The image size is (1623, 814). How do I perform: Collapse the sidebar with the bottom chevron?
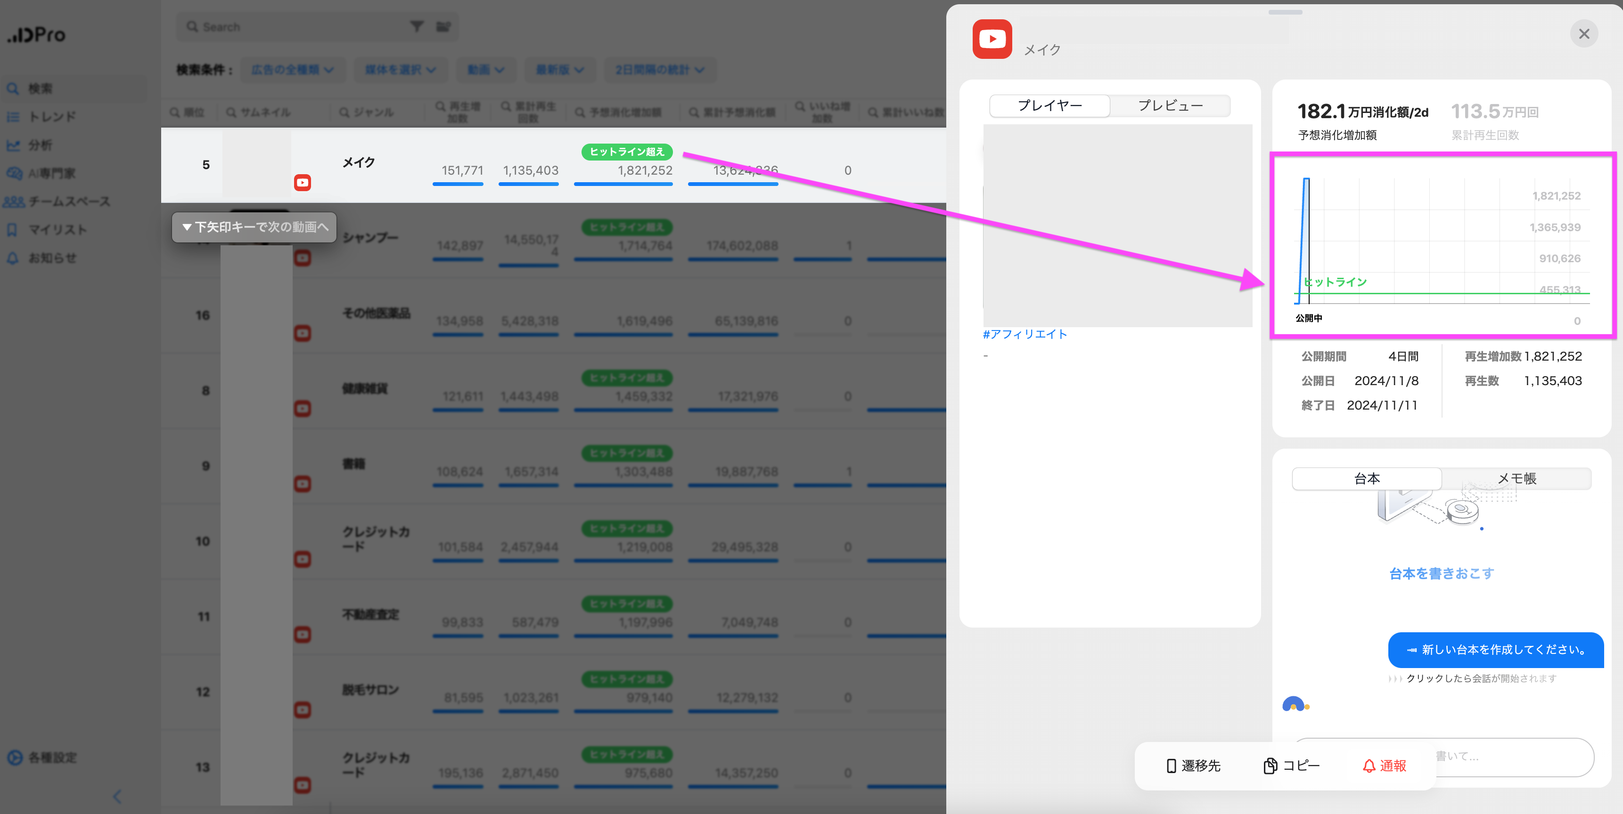pyautogui.click(x=117, y=797)
